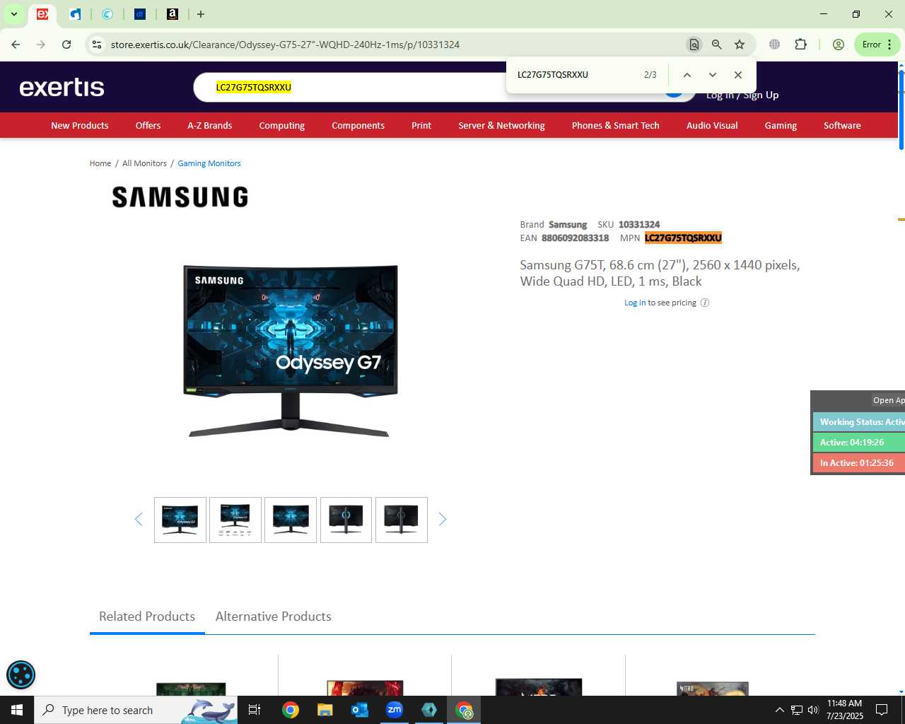905x724 pixels.
Task: Click the Windows taskbar search box
Action: click(136, 710)
